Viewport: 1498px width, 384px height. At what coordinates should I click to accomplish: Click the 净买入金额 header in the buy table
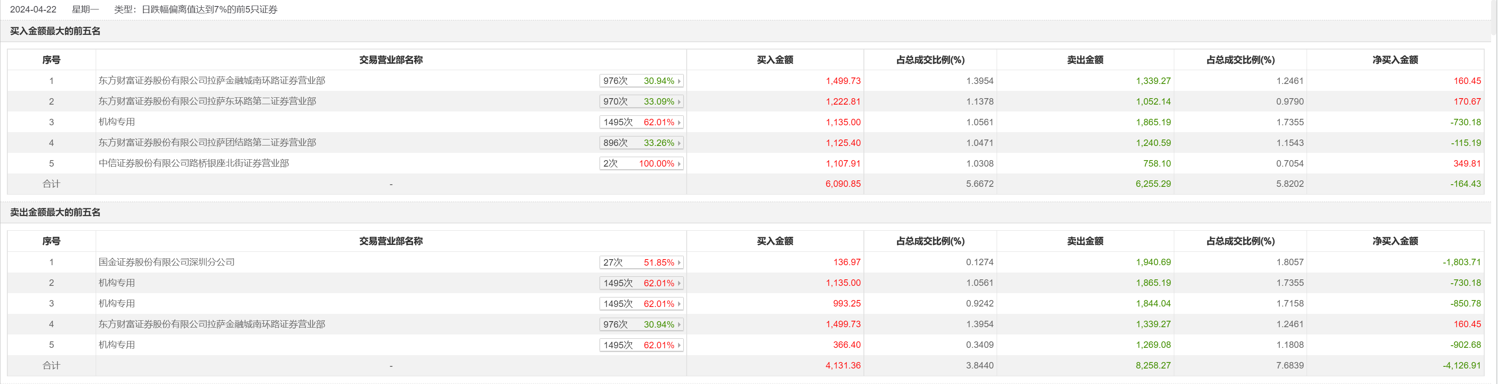[x=1395, y=60]
